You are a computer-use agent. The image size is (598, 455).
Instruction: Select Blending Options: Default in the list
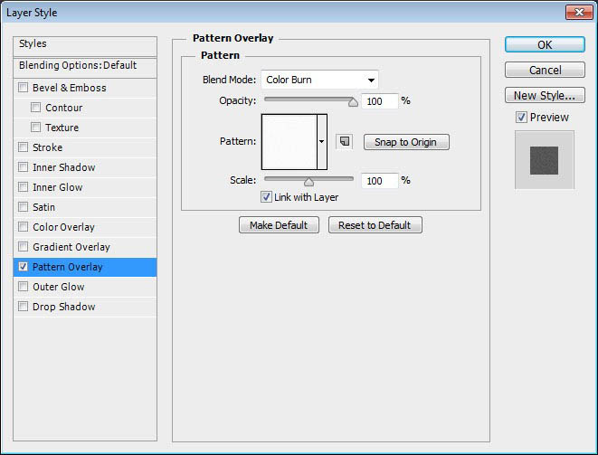pos(78,65)
